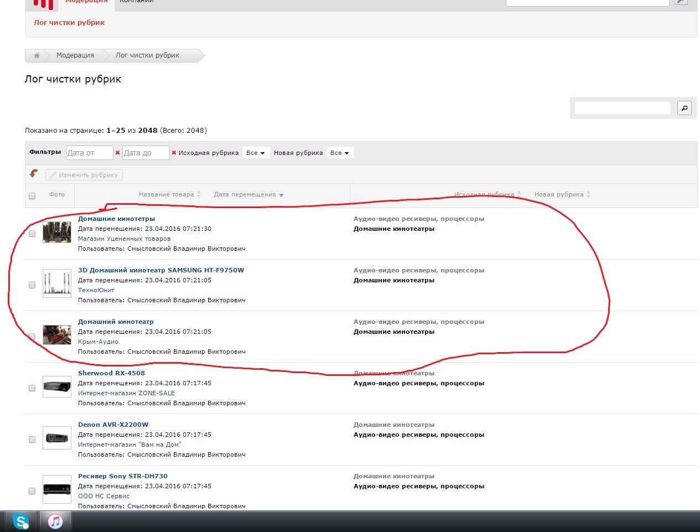
Task: Click into the 'Дата от' date field
Action: click(89, 153)
